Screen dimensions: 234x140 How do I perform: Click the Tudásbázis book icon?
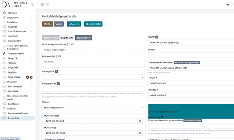click(4, 118)
